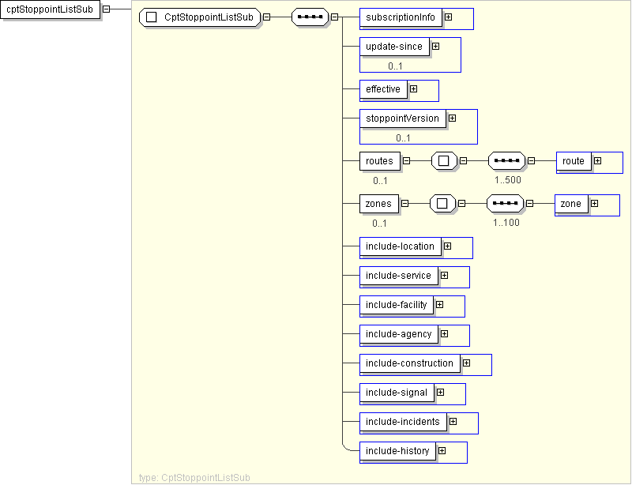Collapse the routes element children
Image resolution: width=632 pixels, height=485 pixels.
click(x=406, y=161)
